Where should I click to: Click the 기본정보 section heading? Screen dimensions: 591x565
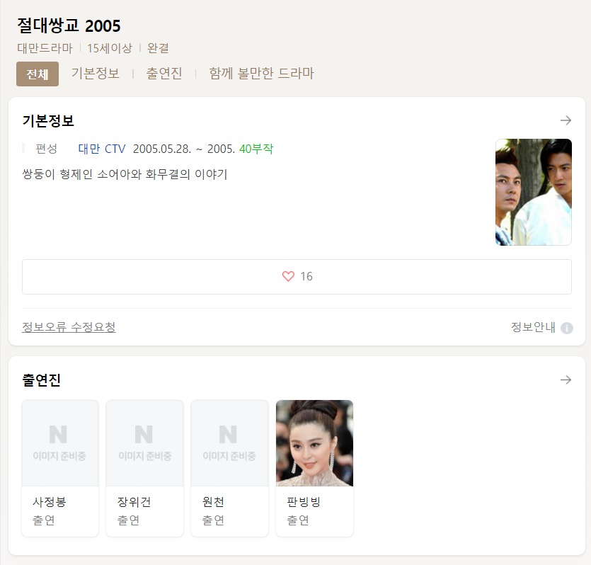coord(48,120)
